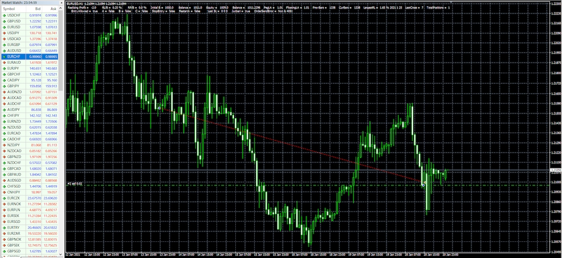Select the '#2 sell 0.02' order label on the chart
Image resolution: width=562 pixels, height=258 pixels.
coord(75,183)
